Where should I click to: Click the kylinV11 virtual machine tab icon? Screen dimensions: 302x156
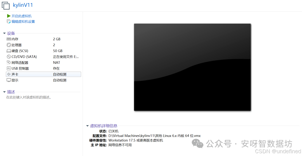tap(6, 5)
